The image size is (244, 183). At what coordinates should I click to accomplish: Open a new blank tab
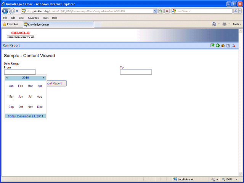98,25
